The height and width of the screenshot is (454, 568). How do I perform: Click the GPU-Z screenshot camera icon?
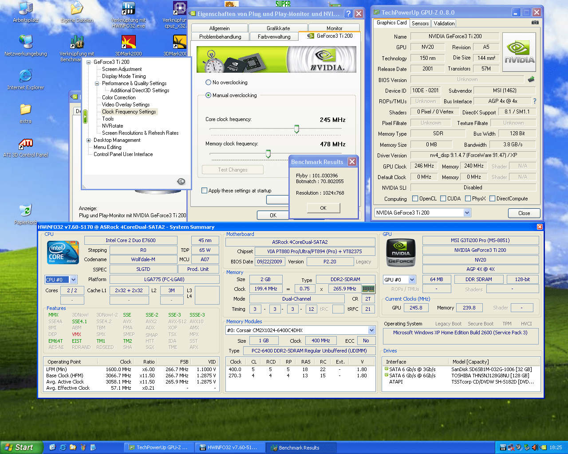click(535, 23)
